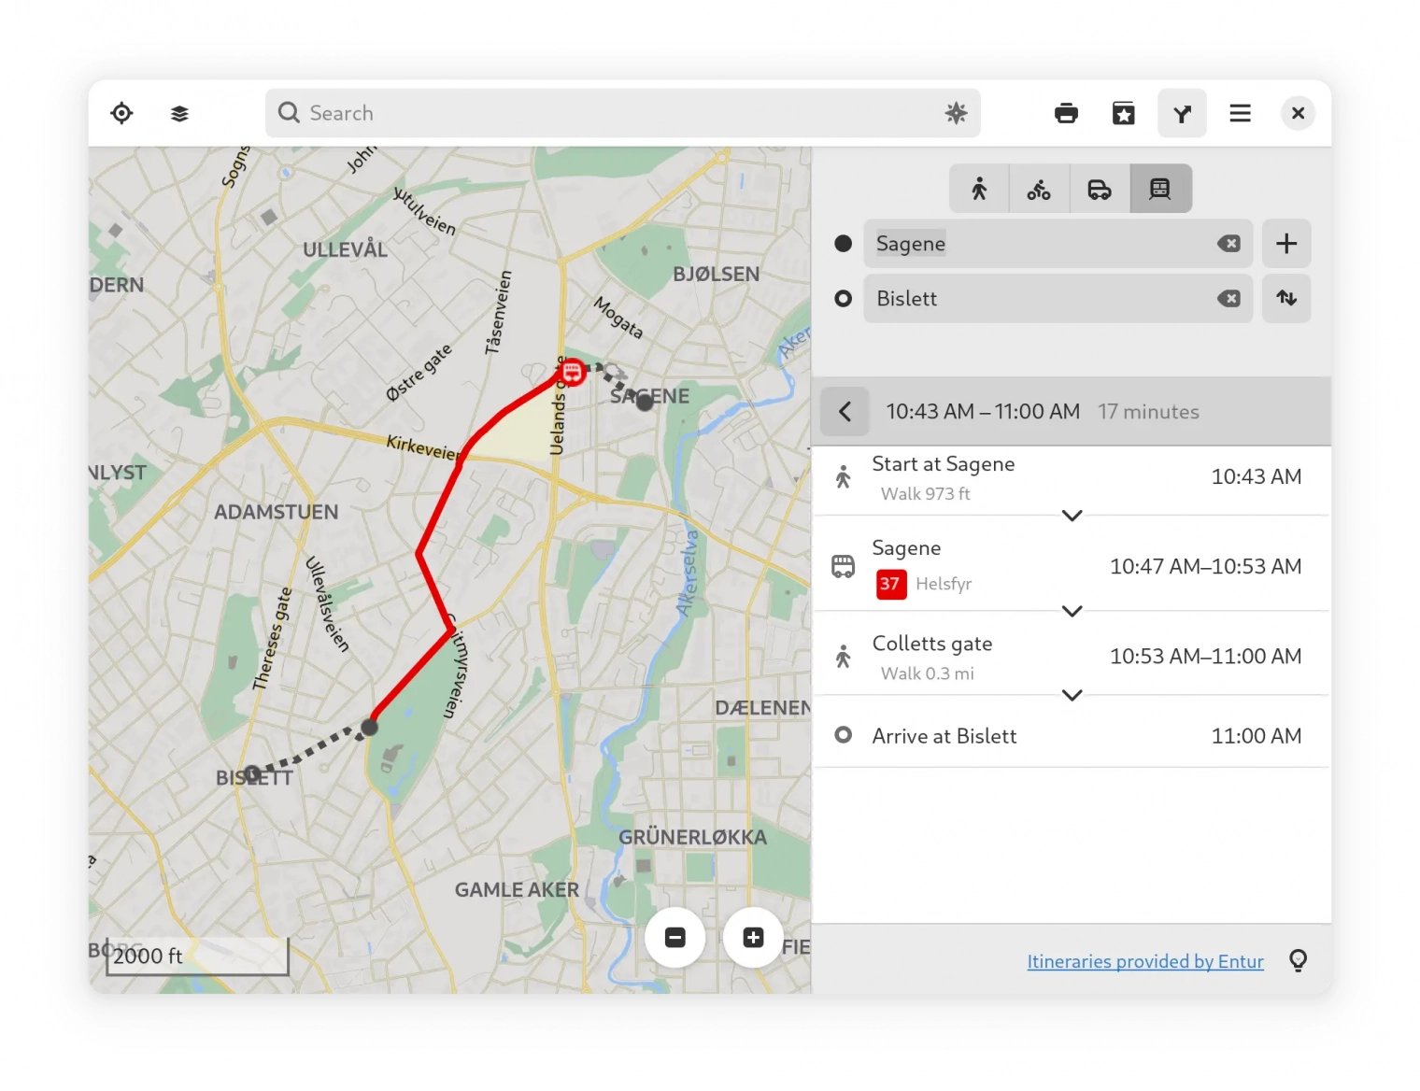Clear the Sagene start field

(1228, 244)
